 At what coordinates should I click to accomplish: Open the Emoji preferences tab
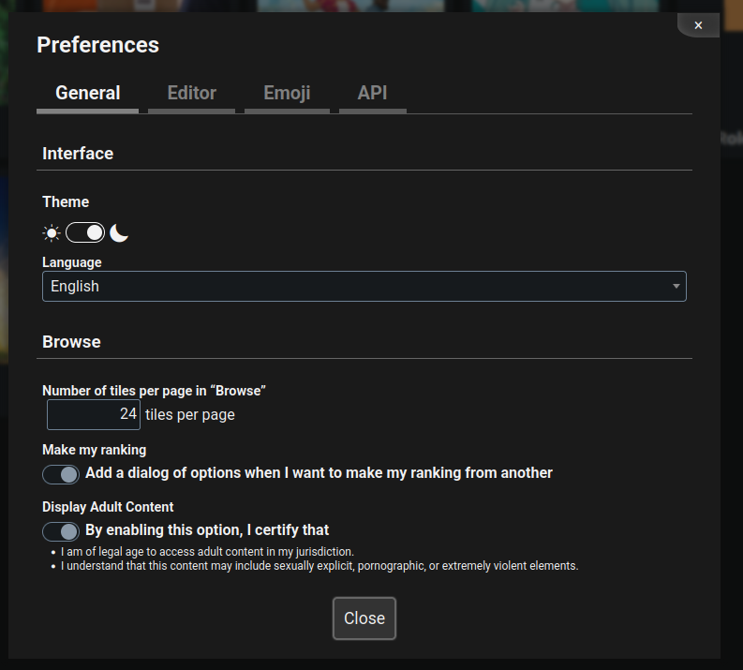[x=287, y=93]
